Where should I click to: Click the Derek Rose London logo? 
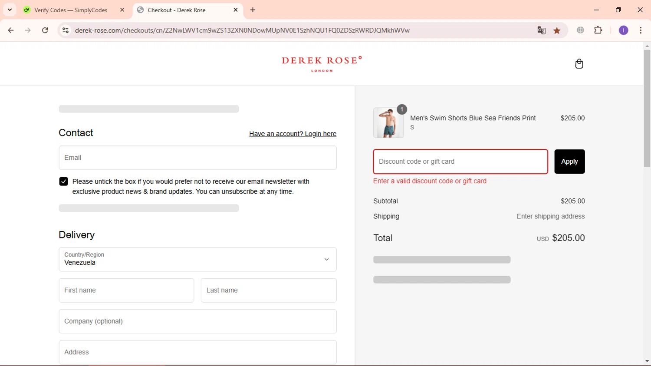(322, 64)
